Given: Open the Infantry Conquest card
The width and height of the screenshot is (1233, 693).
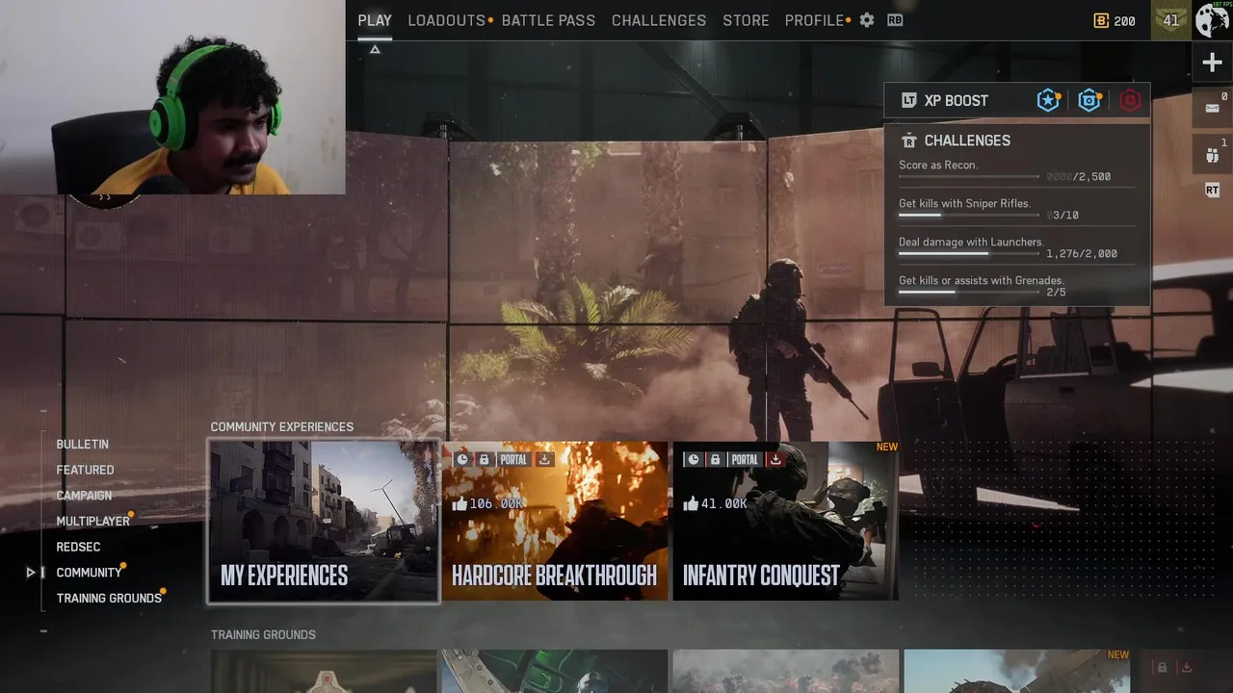Looking at the screenshot, I should pos(785,521).
